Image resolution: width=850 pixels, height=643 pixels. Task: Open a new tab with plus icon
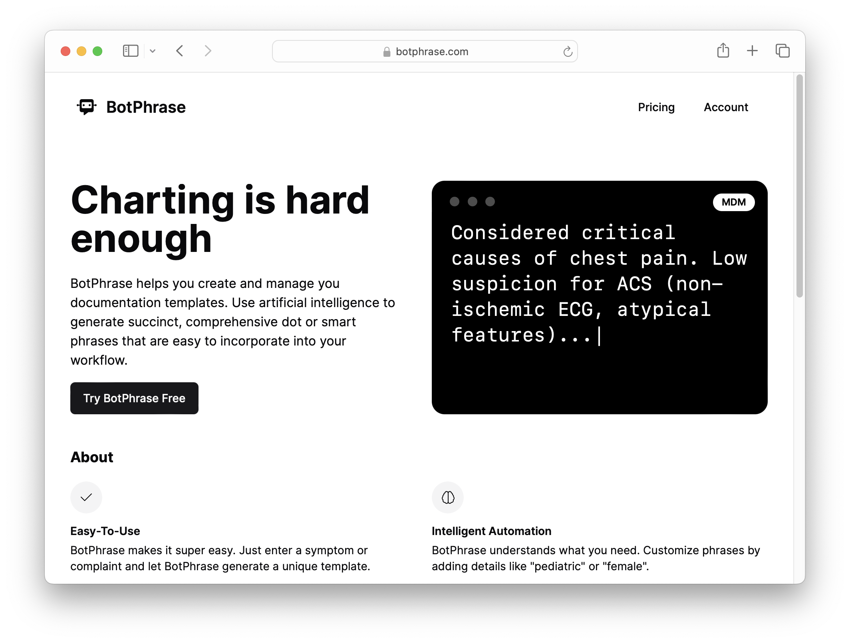[752, 51]
